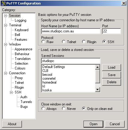128x130 pixels.
Task: Collapse the Session tree node
Action: 6,16
